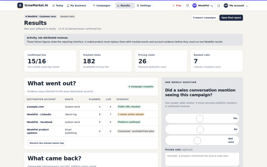Click the Public URL checked badge
Screen dimensions: 267x167
[x=129, y=107]
